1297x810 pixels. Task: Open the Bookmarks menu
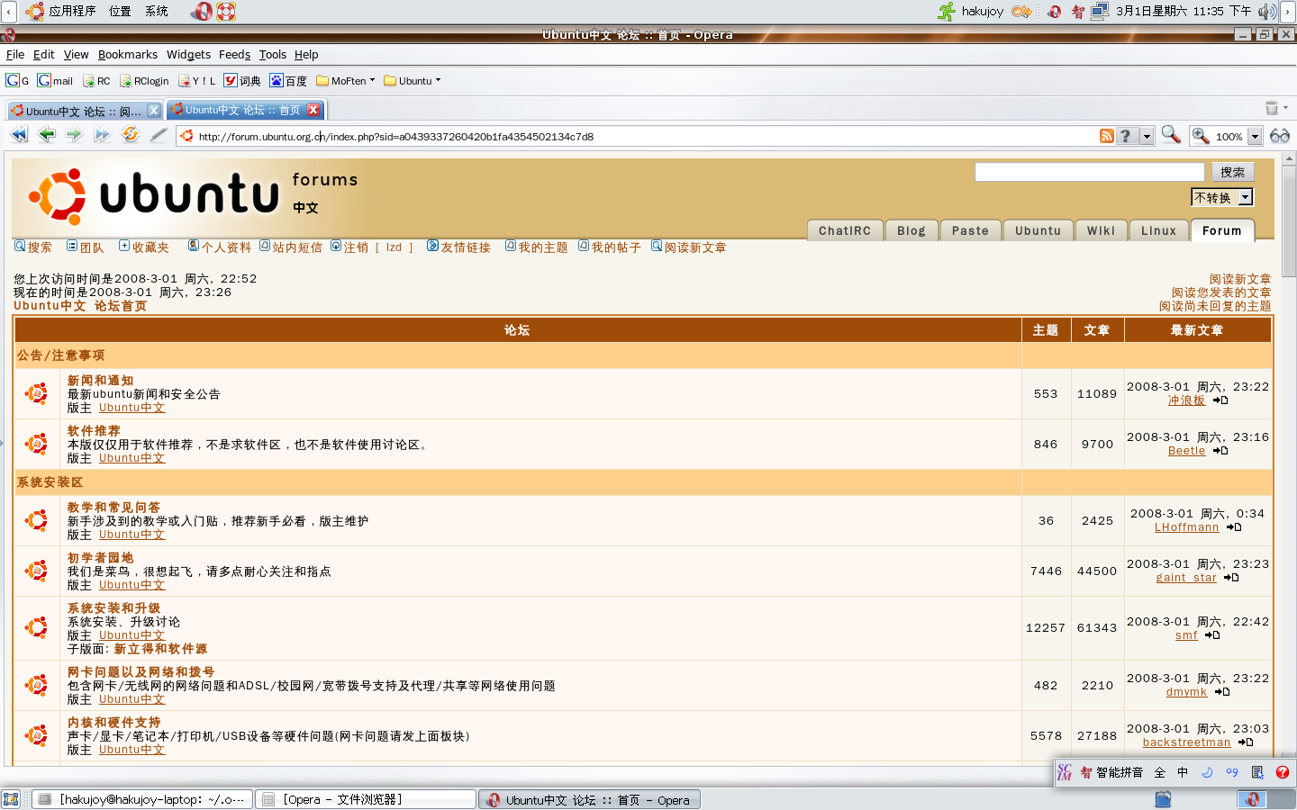coord(128,54)
